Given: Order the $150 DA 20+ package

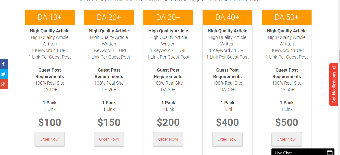Looking at the screenshot, I should 109,139.
